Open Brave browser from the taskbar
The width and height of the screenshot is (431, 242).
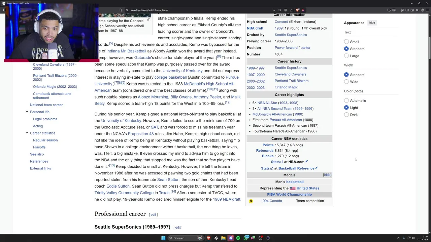[208, 238]
